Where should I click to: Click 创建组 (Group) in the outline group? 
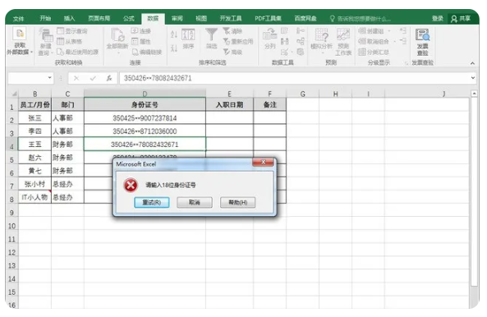pos(371,31)
